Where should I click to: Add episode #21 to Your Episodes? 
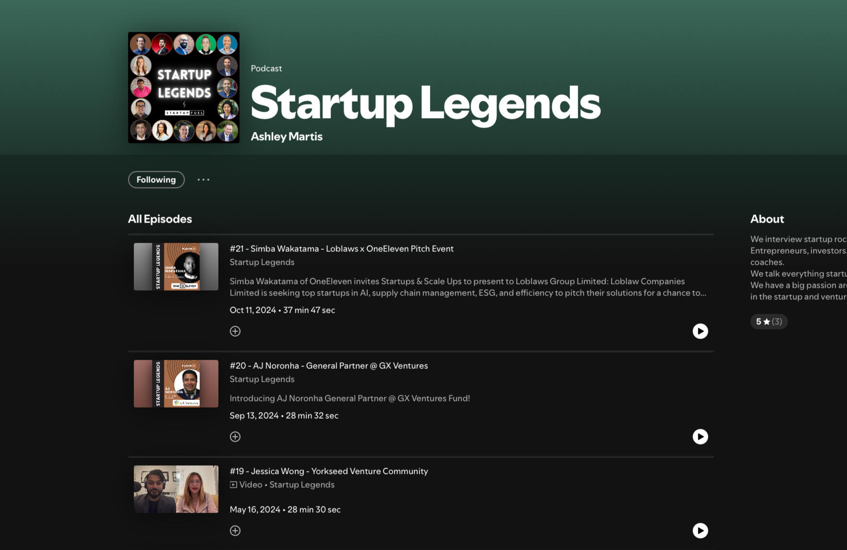235,331
